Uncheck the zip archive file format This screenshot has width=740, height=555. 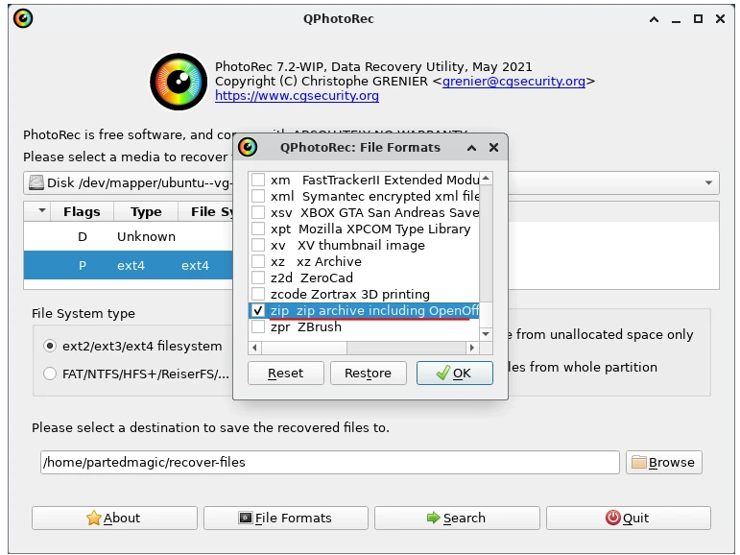tap(257, 311)
